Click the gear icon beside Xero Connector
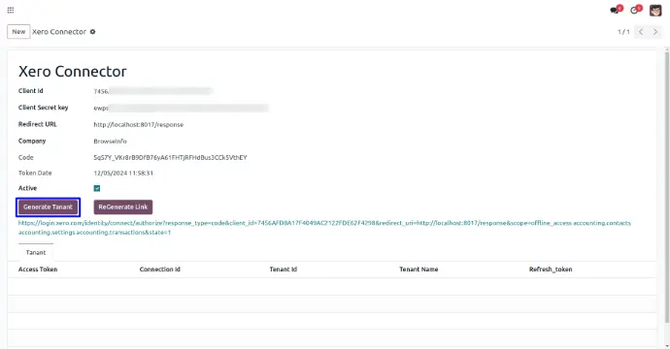Screen dimensions: 670x349 point(92,32)
